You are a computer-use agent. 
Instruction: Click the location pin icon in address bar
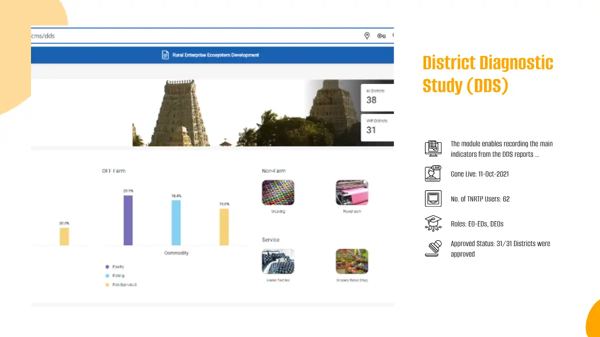point(367,35)
